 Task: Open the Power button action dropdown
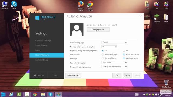click(x=114, y=63)
